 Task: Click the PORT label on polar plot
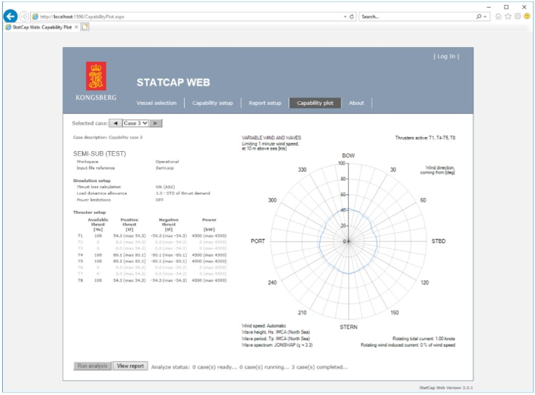(258, 241)
